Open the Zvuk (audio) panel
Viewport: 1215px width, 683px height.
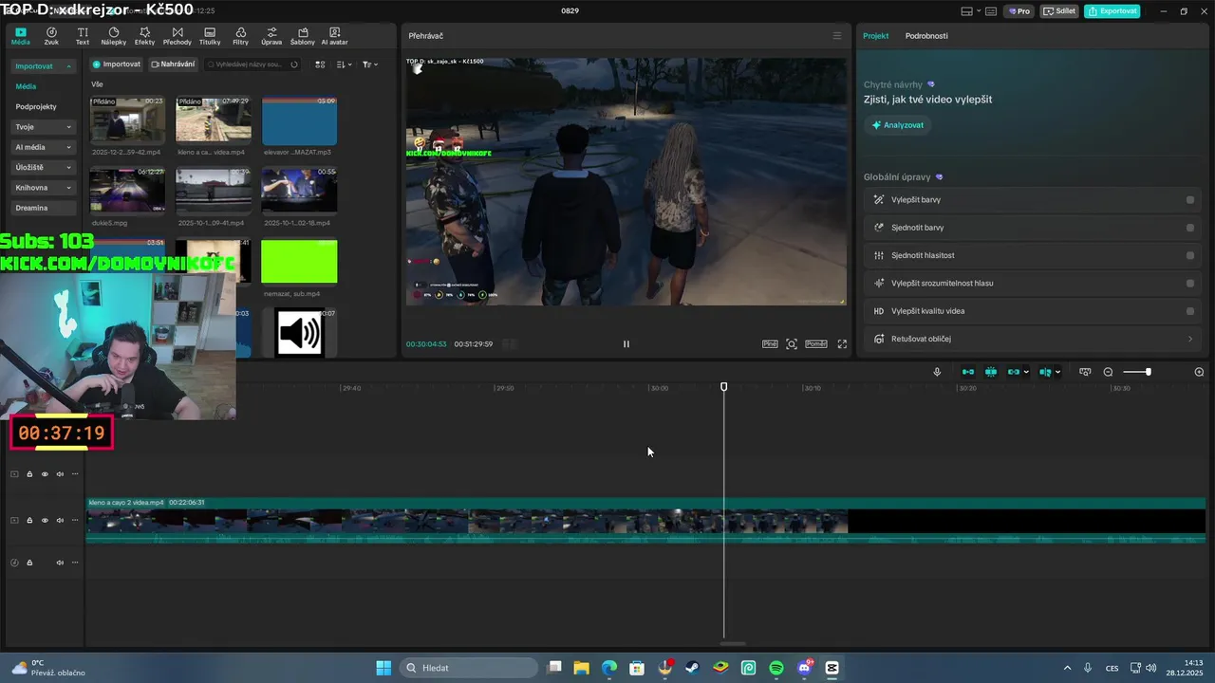click(x=51, y=36)
